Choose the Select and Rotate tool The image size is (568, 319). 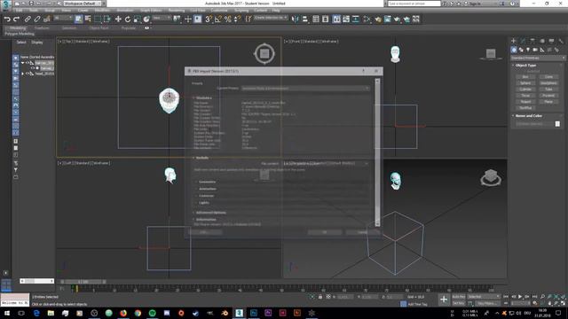click(128, 19)
